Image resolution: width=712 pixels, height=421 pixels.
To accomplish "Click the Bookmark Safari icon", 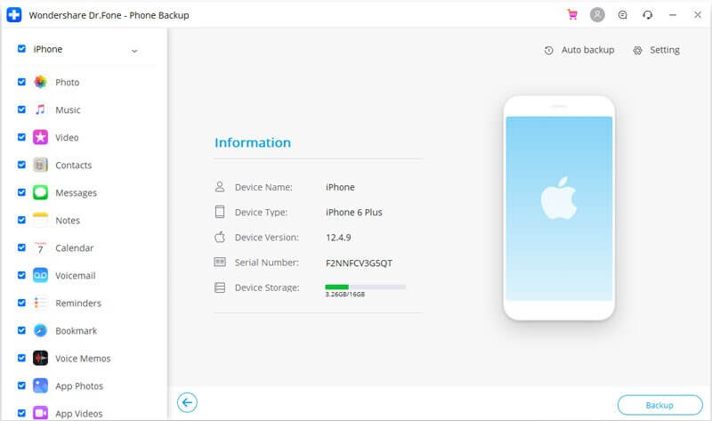I will pyautogui.click(x=40, y=330).
